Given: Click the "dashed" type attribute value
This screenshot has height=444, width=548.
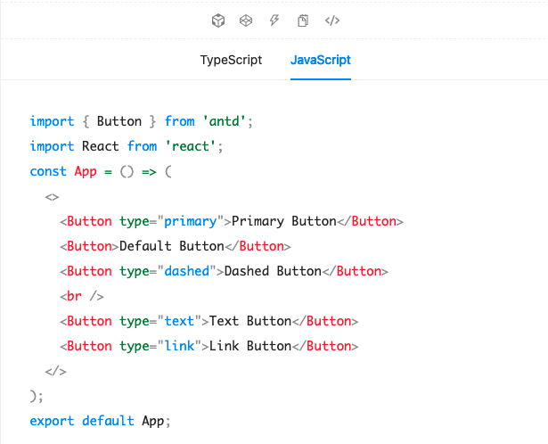Looking at the screenshot, I should coord(185,271).
